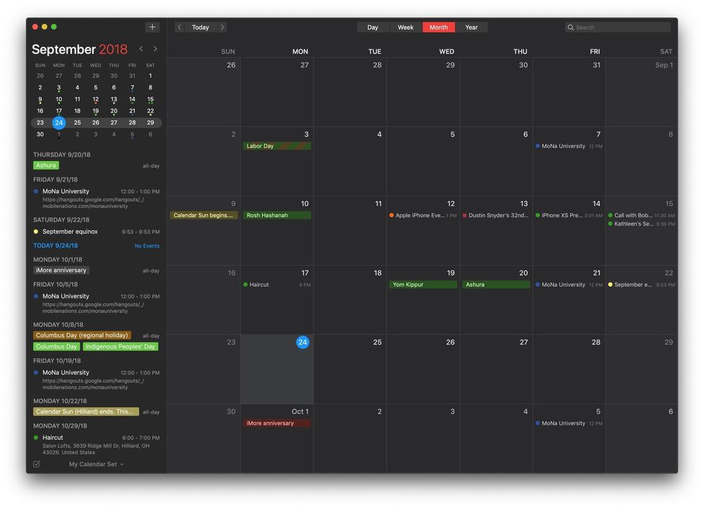Open iMore anniversary in sidebar list
The width and height of the screenshot is (704, 508).
coord(61,270)
